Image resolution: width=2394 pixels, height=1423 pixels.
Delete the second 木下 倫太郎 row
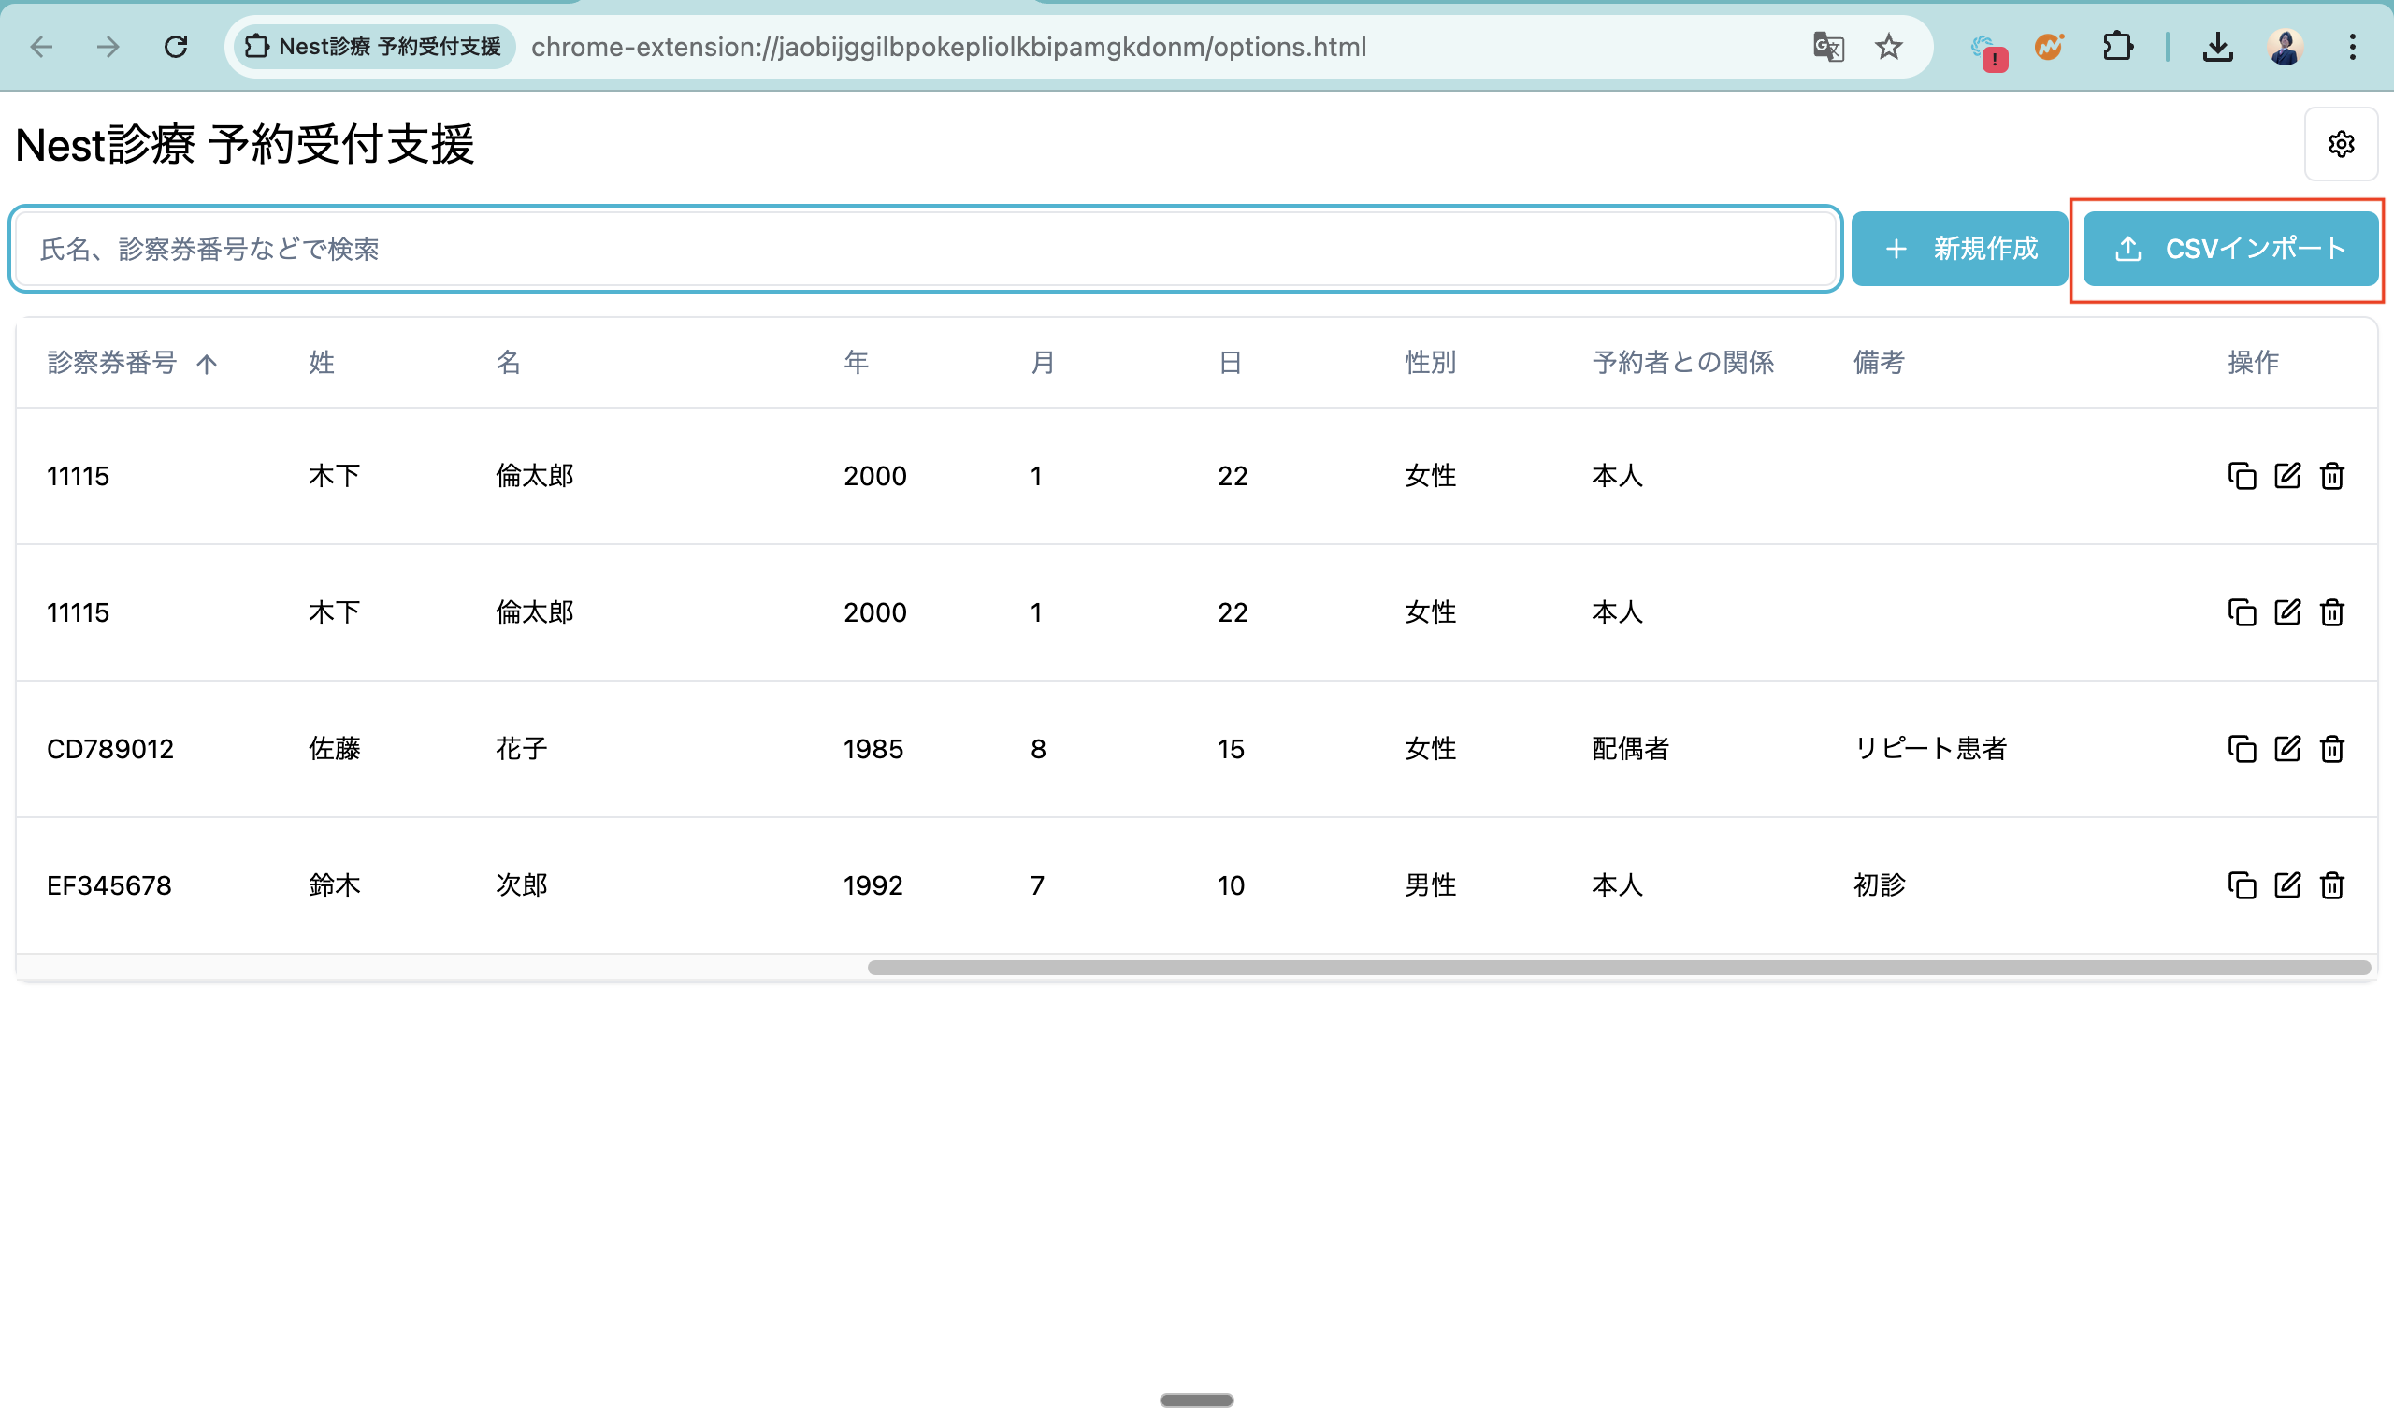pos(2331,611)
